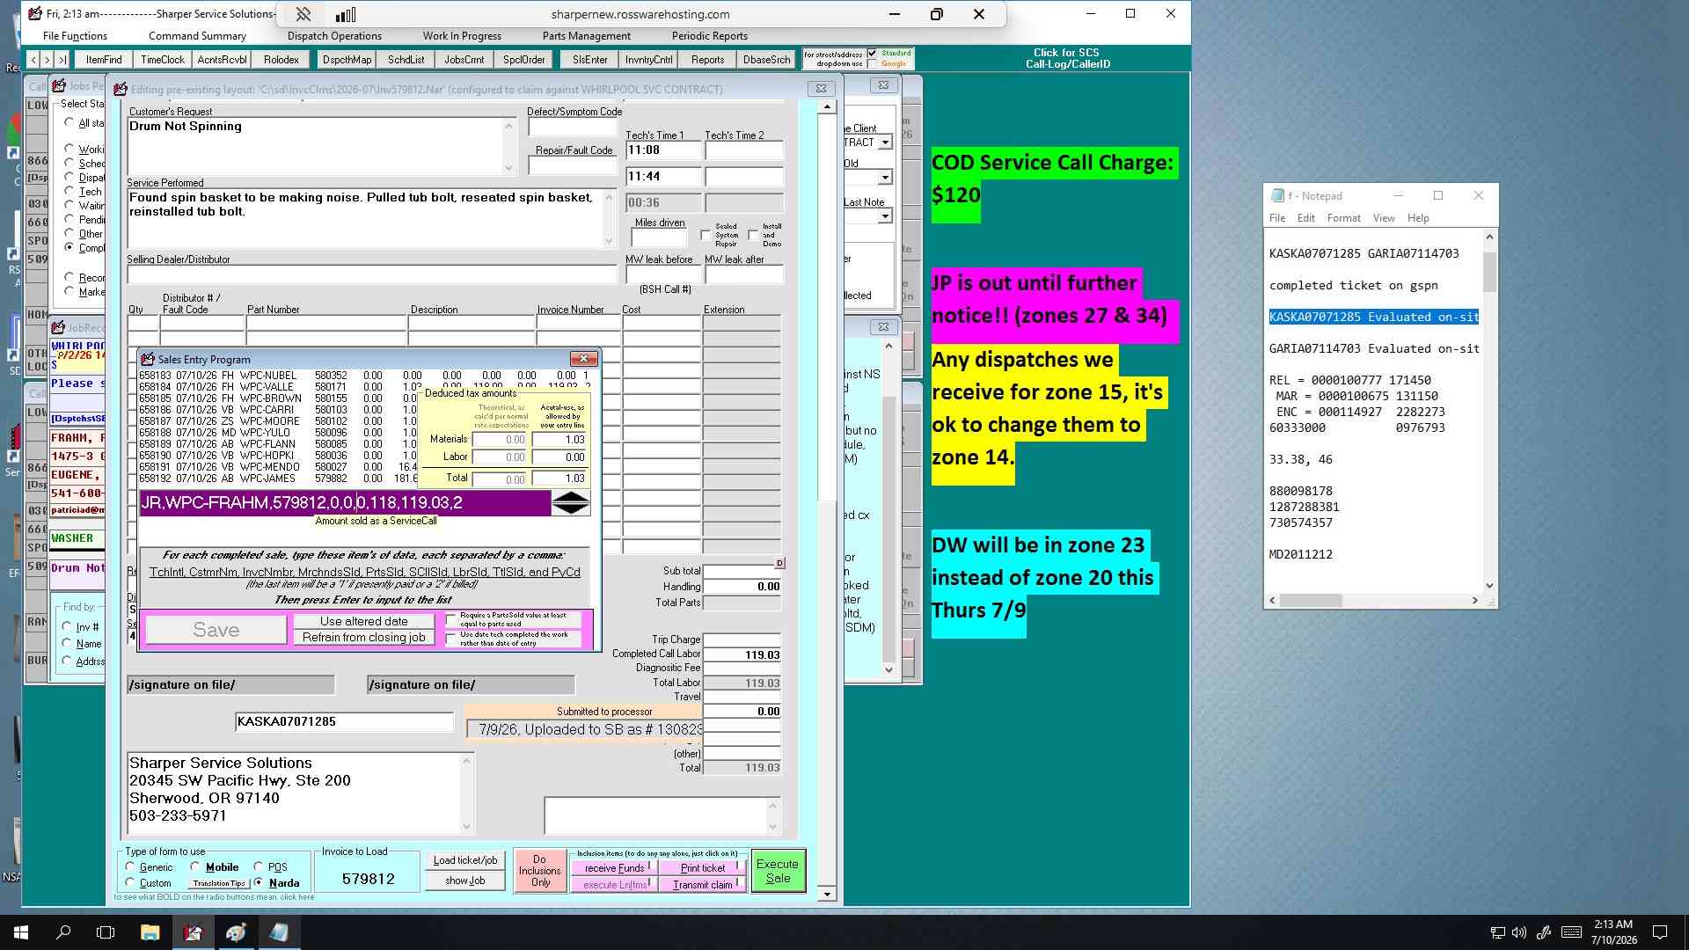Click the black up/down arrow next to the entry line

(571, 503)
